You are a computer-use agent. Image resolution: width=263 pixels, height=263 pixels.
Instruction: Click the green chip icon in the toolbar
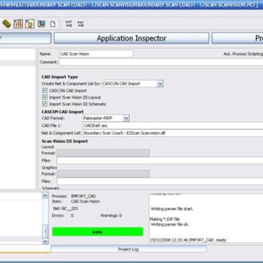(6, 24)
